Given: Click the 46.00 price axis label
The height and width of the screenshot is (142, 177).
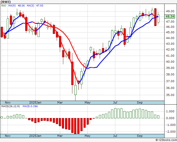Looking at the screenshot, I should tap(170, 27).
